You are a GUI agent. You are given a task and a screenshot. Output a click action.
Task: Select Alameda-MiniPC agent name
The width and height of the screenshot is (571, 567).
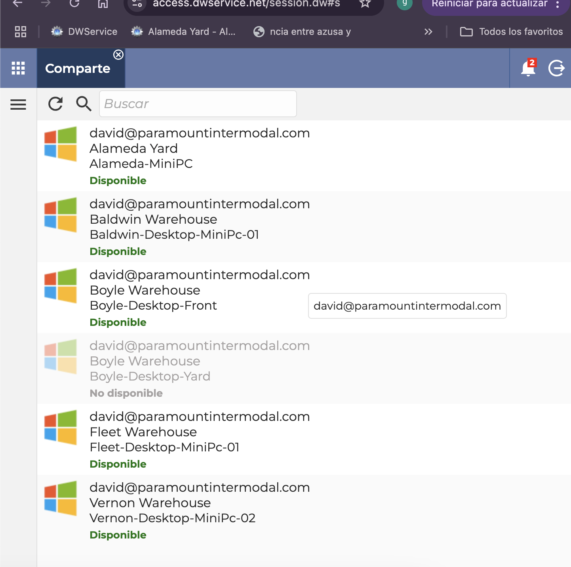pyautogui.click(x=141, y=164)
